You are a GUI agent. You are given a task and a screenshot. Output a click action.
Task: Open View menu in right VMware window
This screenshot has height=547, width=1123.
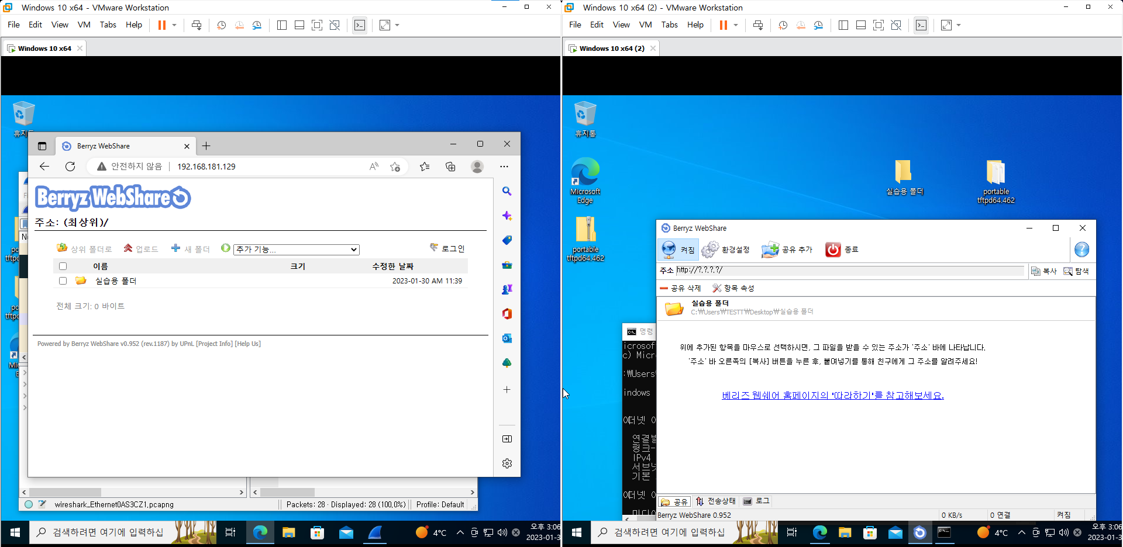tap(621, 25)
